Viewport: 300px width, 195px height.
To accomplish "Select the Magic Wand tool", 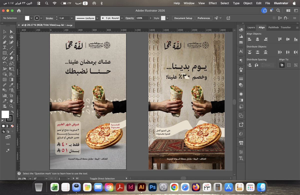I will click(x=4, y=37).
